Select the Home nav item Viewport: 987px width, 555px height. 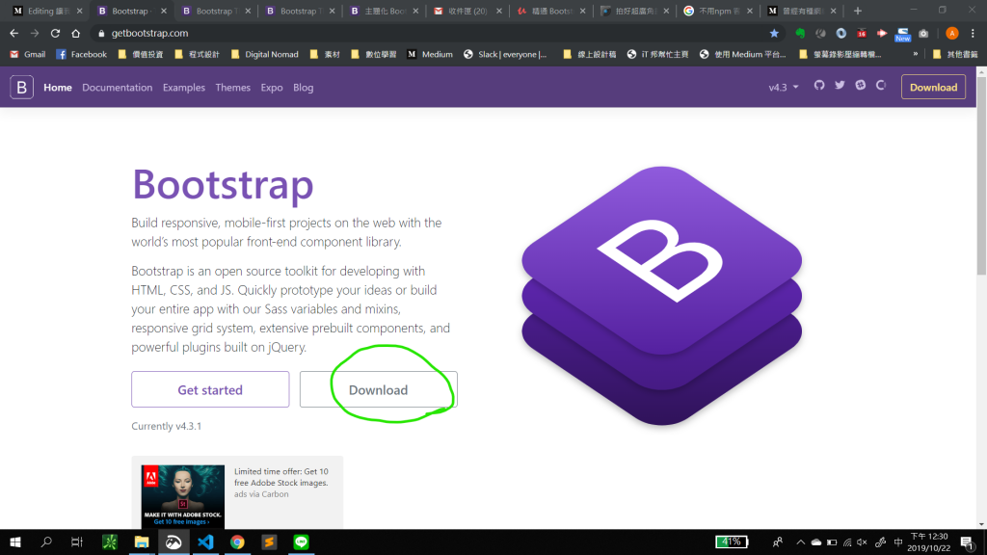pos(58,88)
